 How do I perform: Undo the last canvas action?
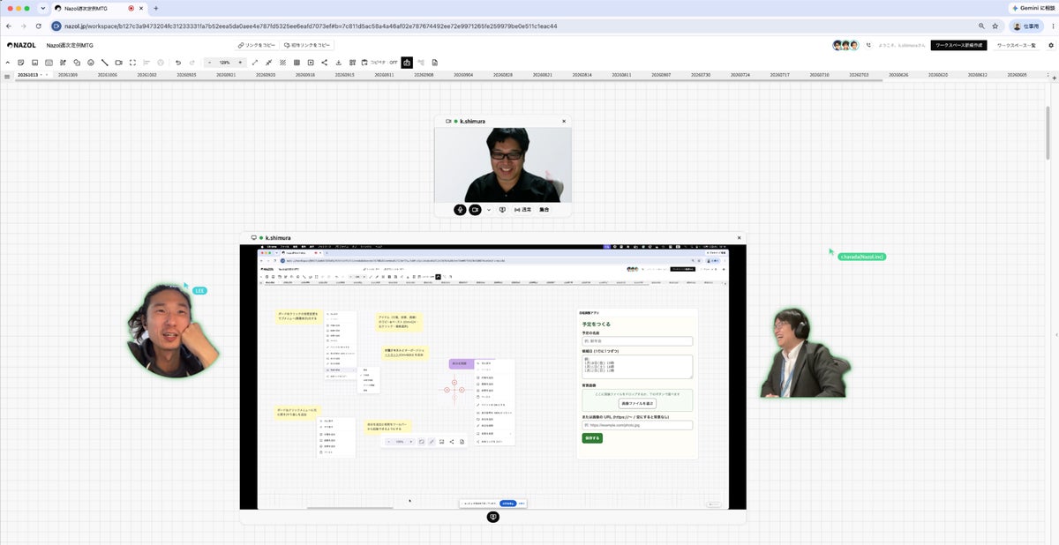click(178, 63)
